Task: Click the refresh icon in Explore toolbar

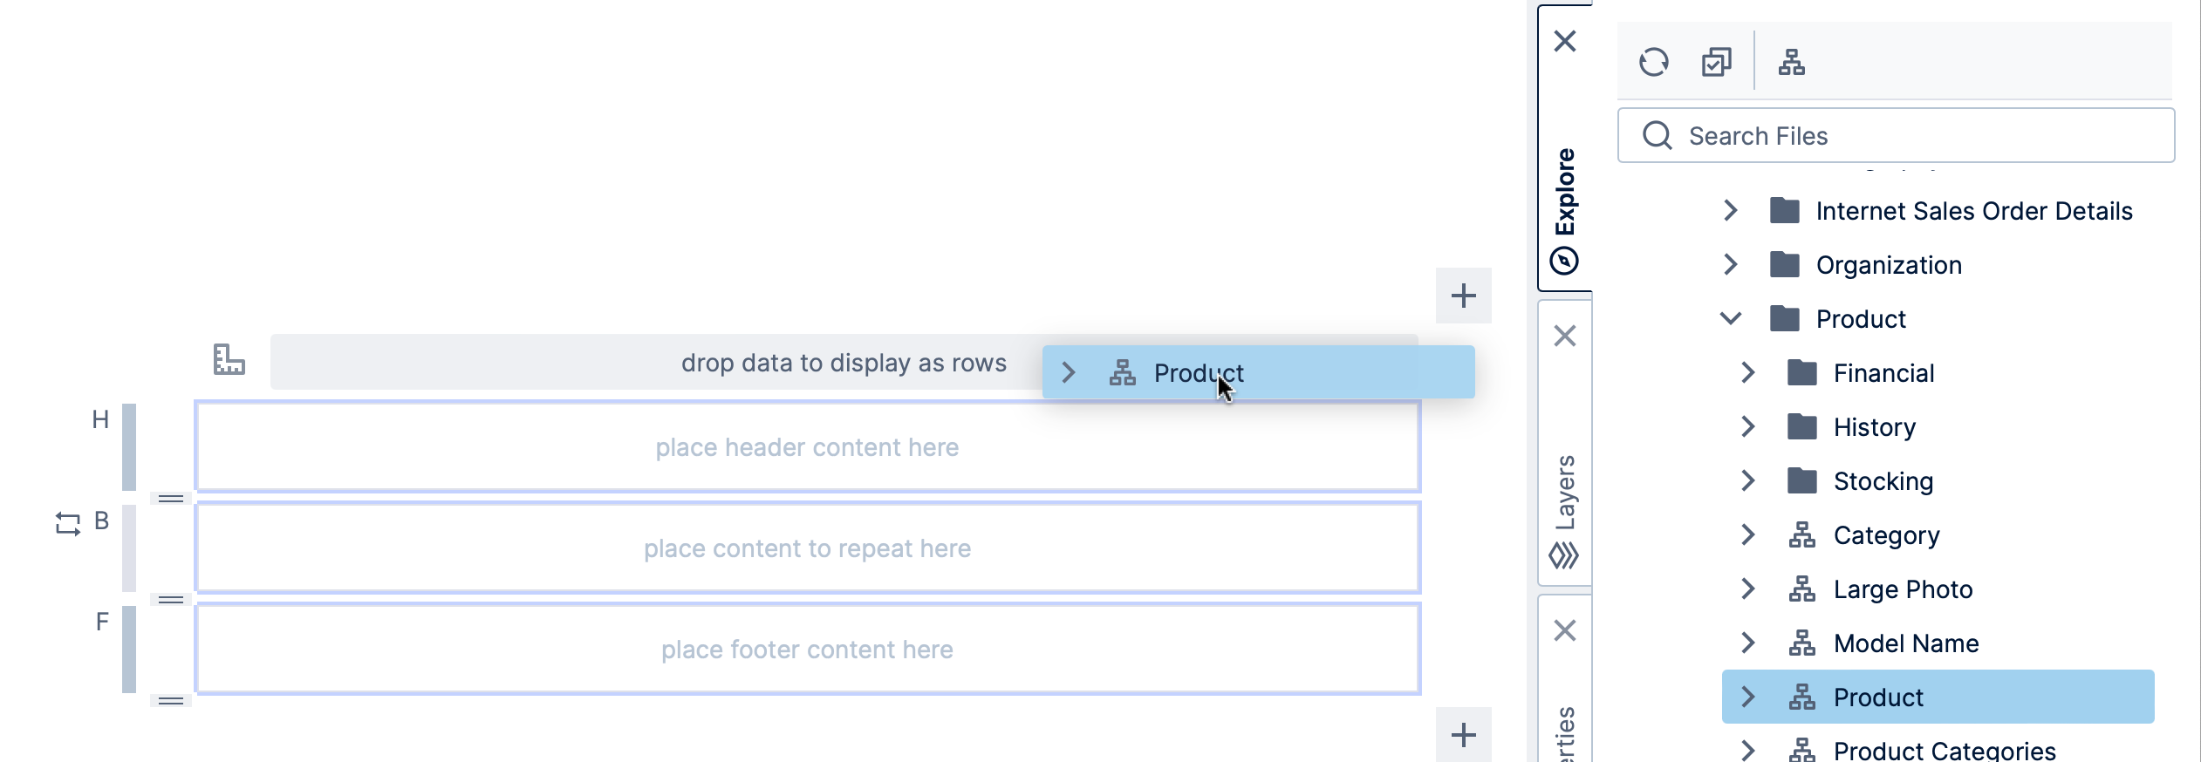Action: [1653, 62]
